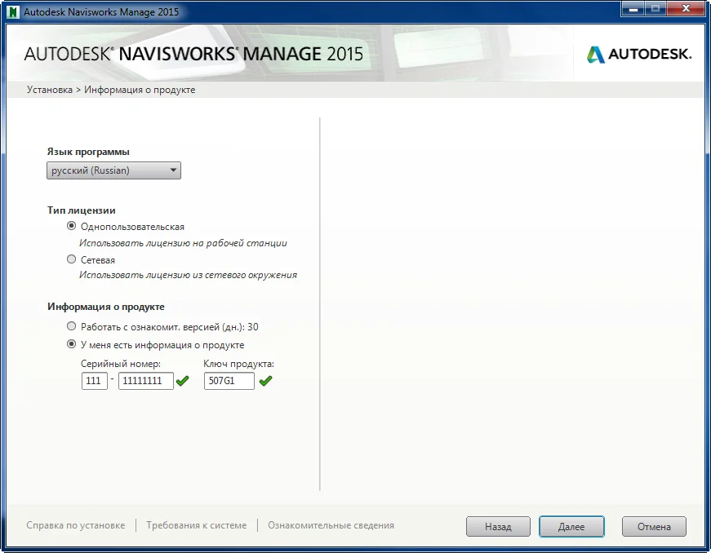Click the serial number prefix field 111
Viewport: 711px width, 553px height.
pyautogui.click(x=95, y=381)
